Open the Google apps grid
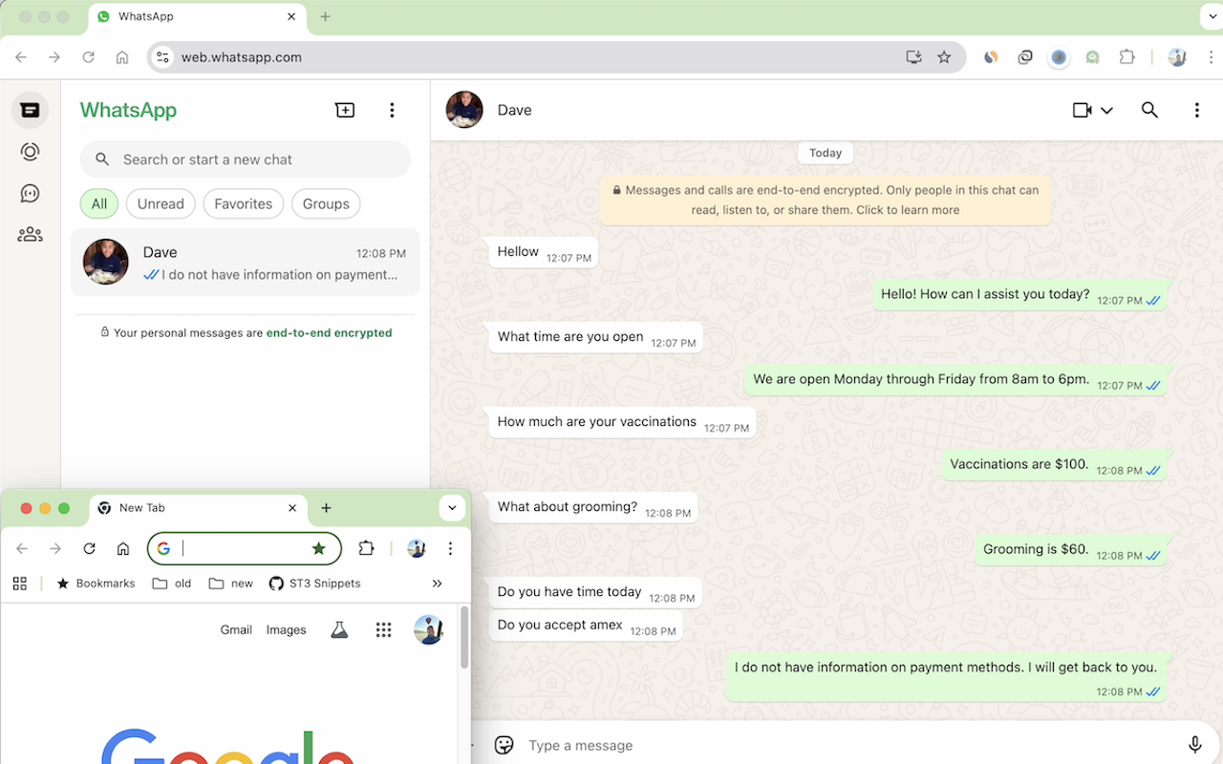1223x764 pixels. coord(383,629)
